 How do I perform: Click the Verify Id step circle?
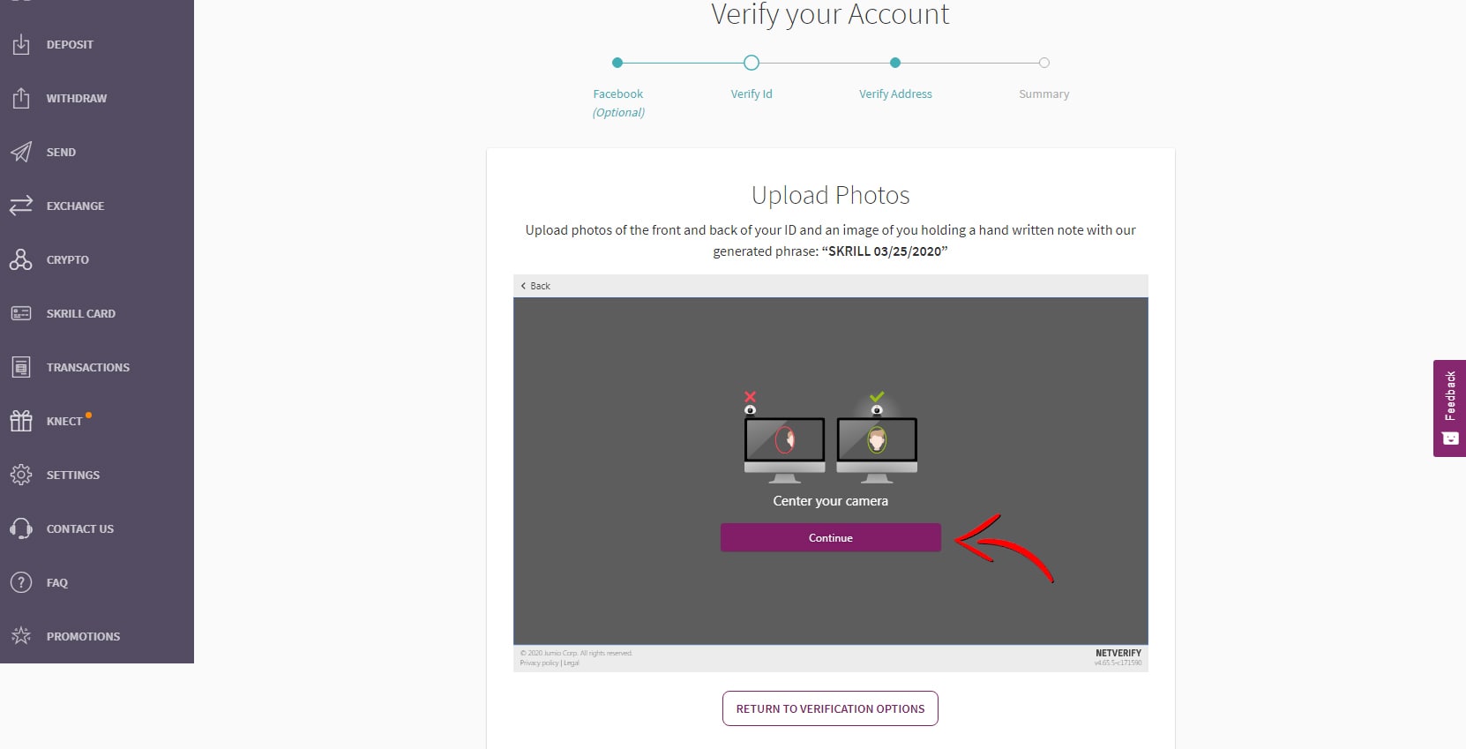click(752, 63)
